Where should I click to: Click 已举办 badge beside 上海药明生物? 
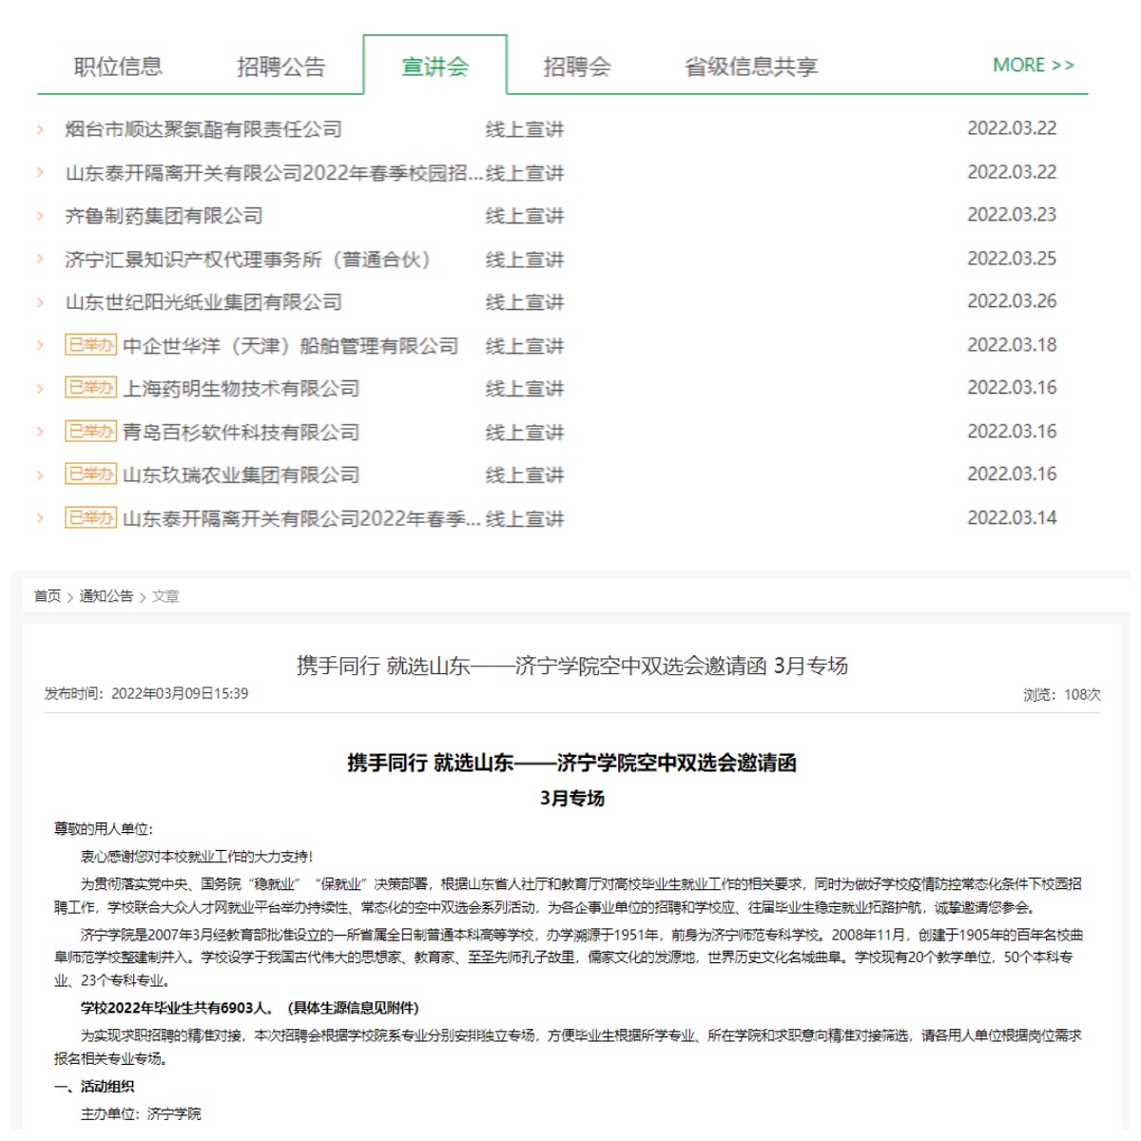[x=90, y=387]
